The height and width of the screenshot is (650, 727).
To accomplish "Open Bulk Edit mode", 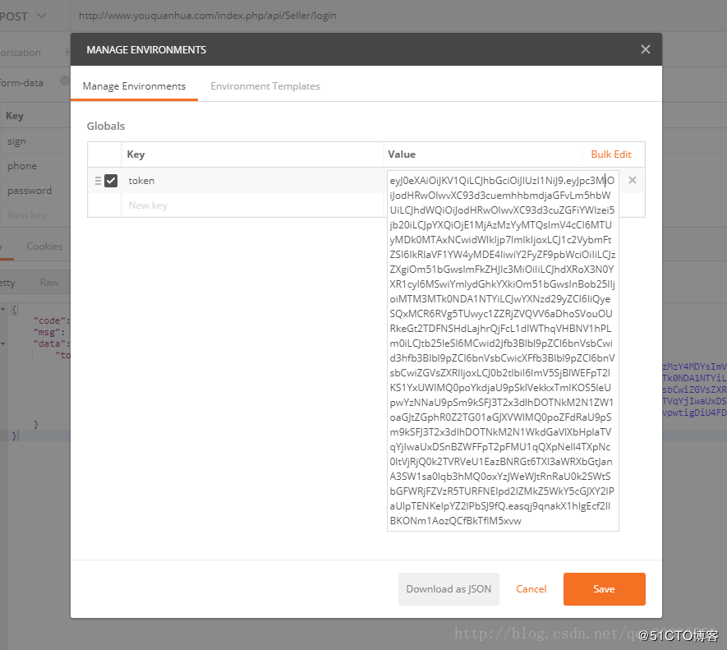I will tap(610, 154).
